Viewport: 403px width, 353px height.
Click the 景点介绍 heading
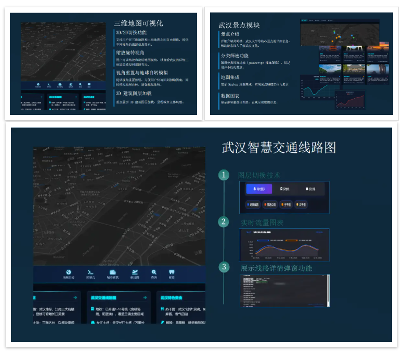coord(230,34)
